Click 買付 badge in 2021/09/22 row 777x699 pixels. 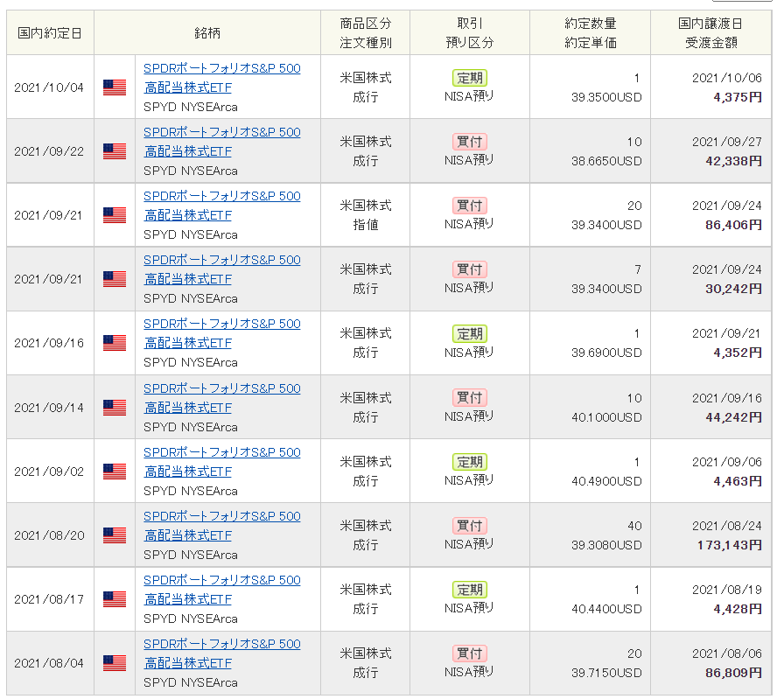pos(469,143)
